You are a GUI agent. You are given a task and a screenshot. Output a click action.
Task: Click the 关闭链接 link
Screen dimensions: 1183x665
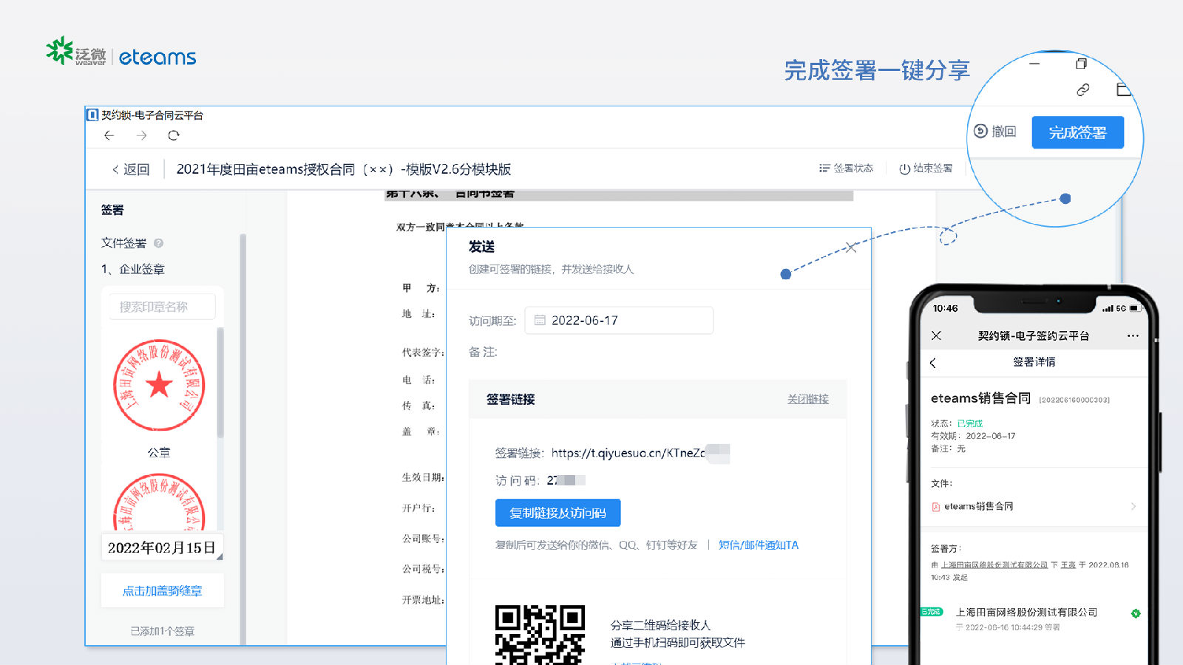click(807, 399)
